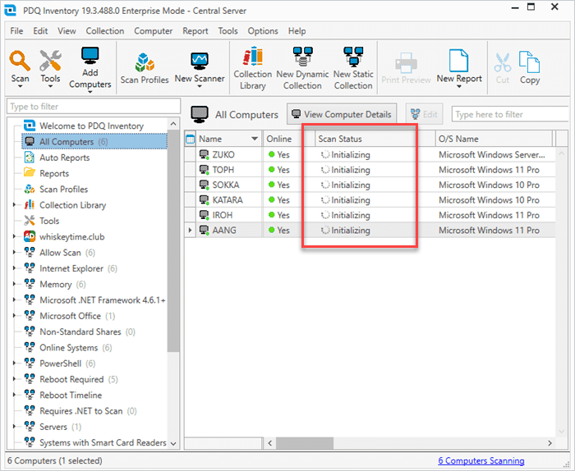
Task: Open the Scan dropdown arrow
Action: point(20,86)
